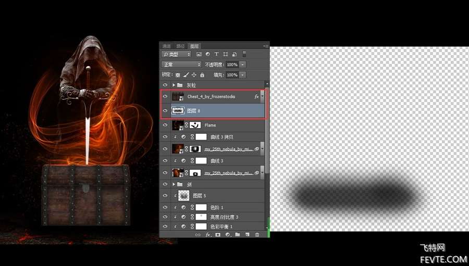Viewport: 469px width, 266px height.
Task: Select the 亮度/对比度 3 layer name
Action: point(224,217)
